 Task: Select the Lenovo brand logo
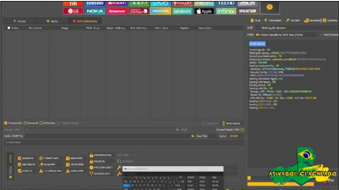(117, 11)
